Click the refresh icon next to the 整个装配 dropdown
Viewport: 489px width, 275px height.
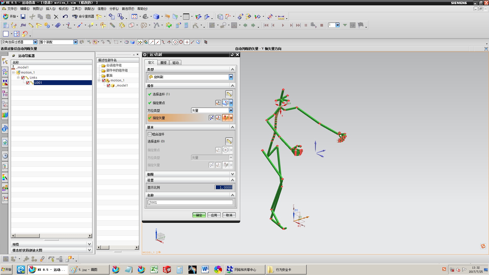[82, 42]
